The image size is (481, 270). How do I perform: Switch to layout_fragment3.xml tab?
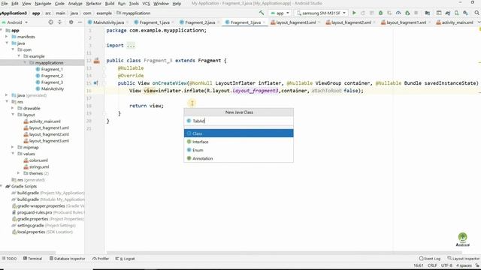pyautogui.click(x=295, y=22)
